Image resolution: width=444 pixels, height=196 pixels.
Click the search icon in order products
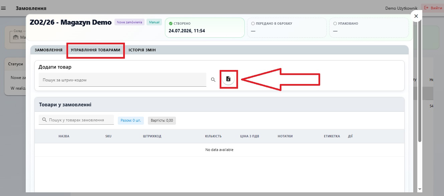tap(44, 120)
